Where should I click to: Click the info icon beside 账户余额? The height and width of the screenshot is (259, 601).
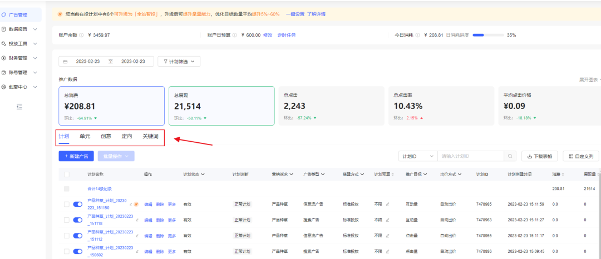tap(81, 35)
